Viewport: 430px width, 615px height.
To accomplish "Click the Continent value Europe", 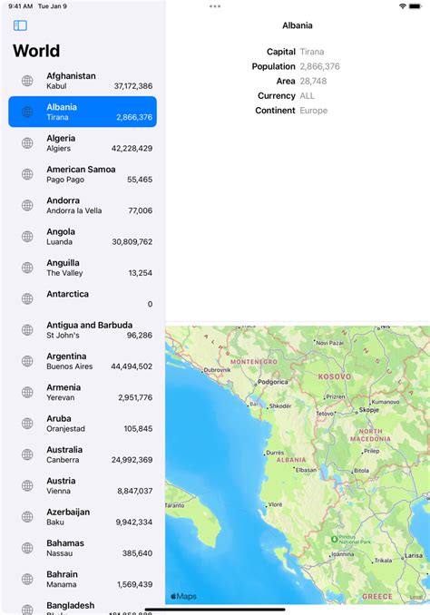I will (314, 111).
